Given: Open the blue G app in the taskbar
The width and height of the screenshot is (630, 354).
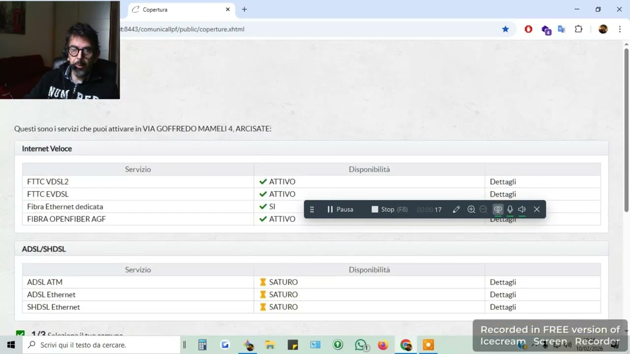Looking at the screenshot, I should 225,345.
